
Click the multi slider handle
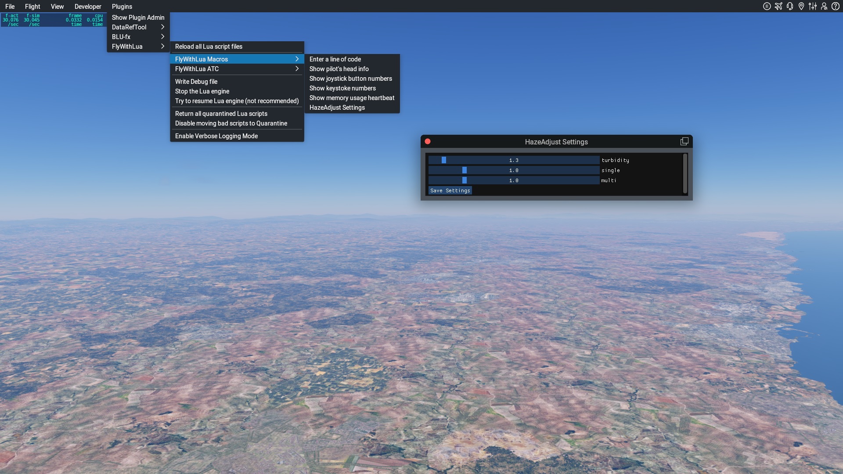[465, 180]
